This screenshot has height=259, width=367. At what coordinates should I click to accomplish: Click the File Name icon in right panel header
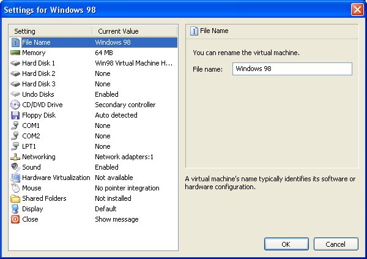pyautogui.click(x=194, y=31)
